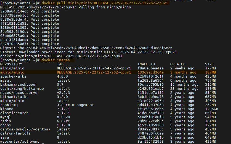
Task: Click the 1.06GB size value
Action: tap(211, 109)
